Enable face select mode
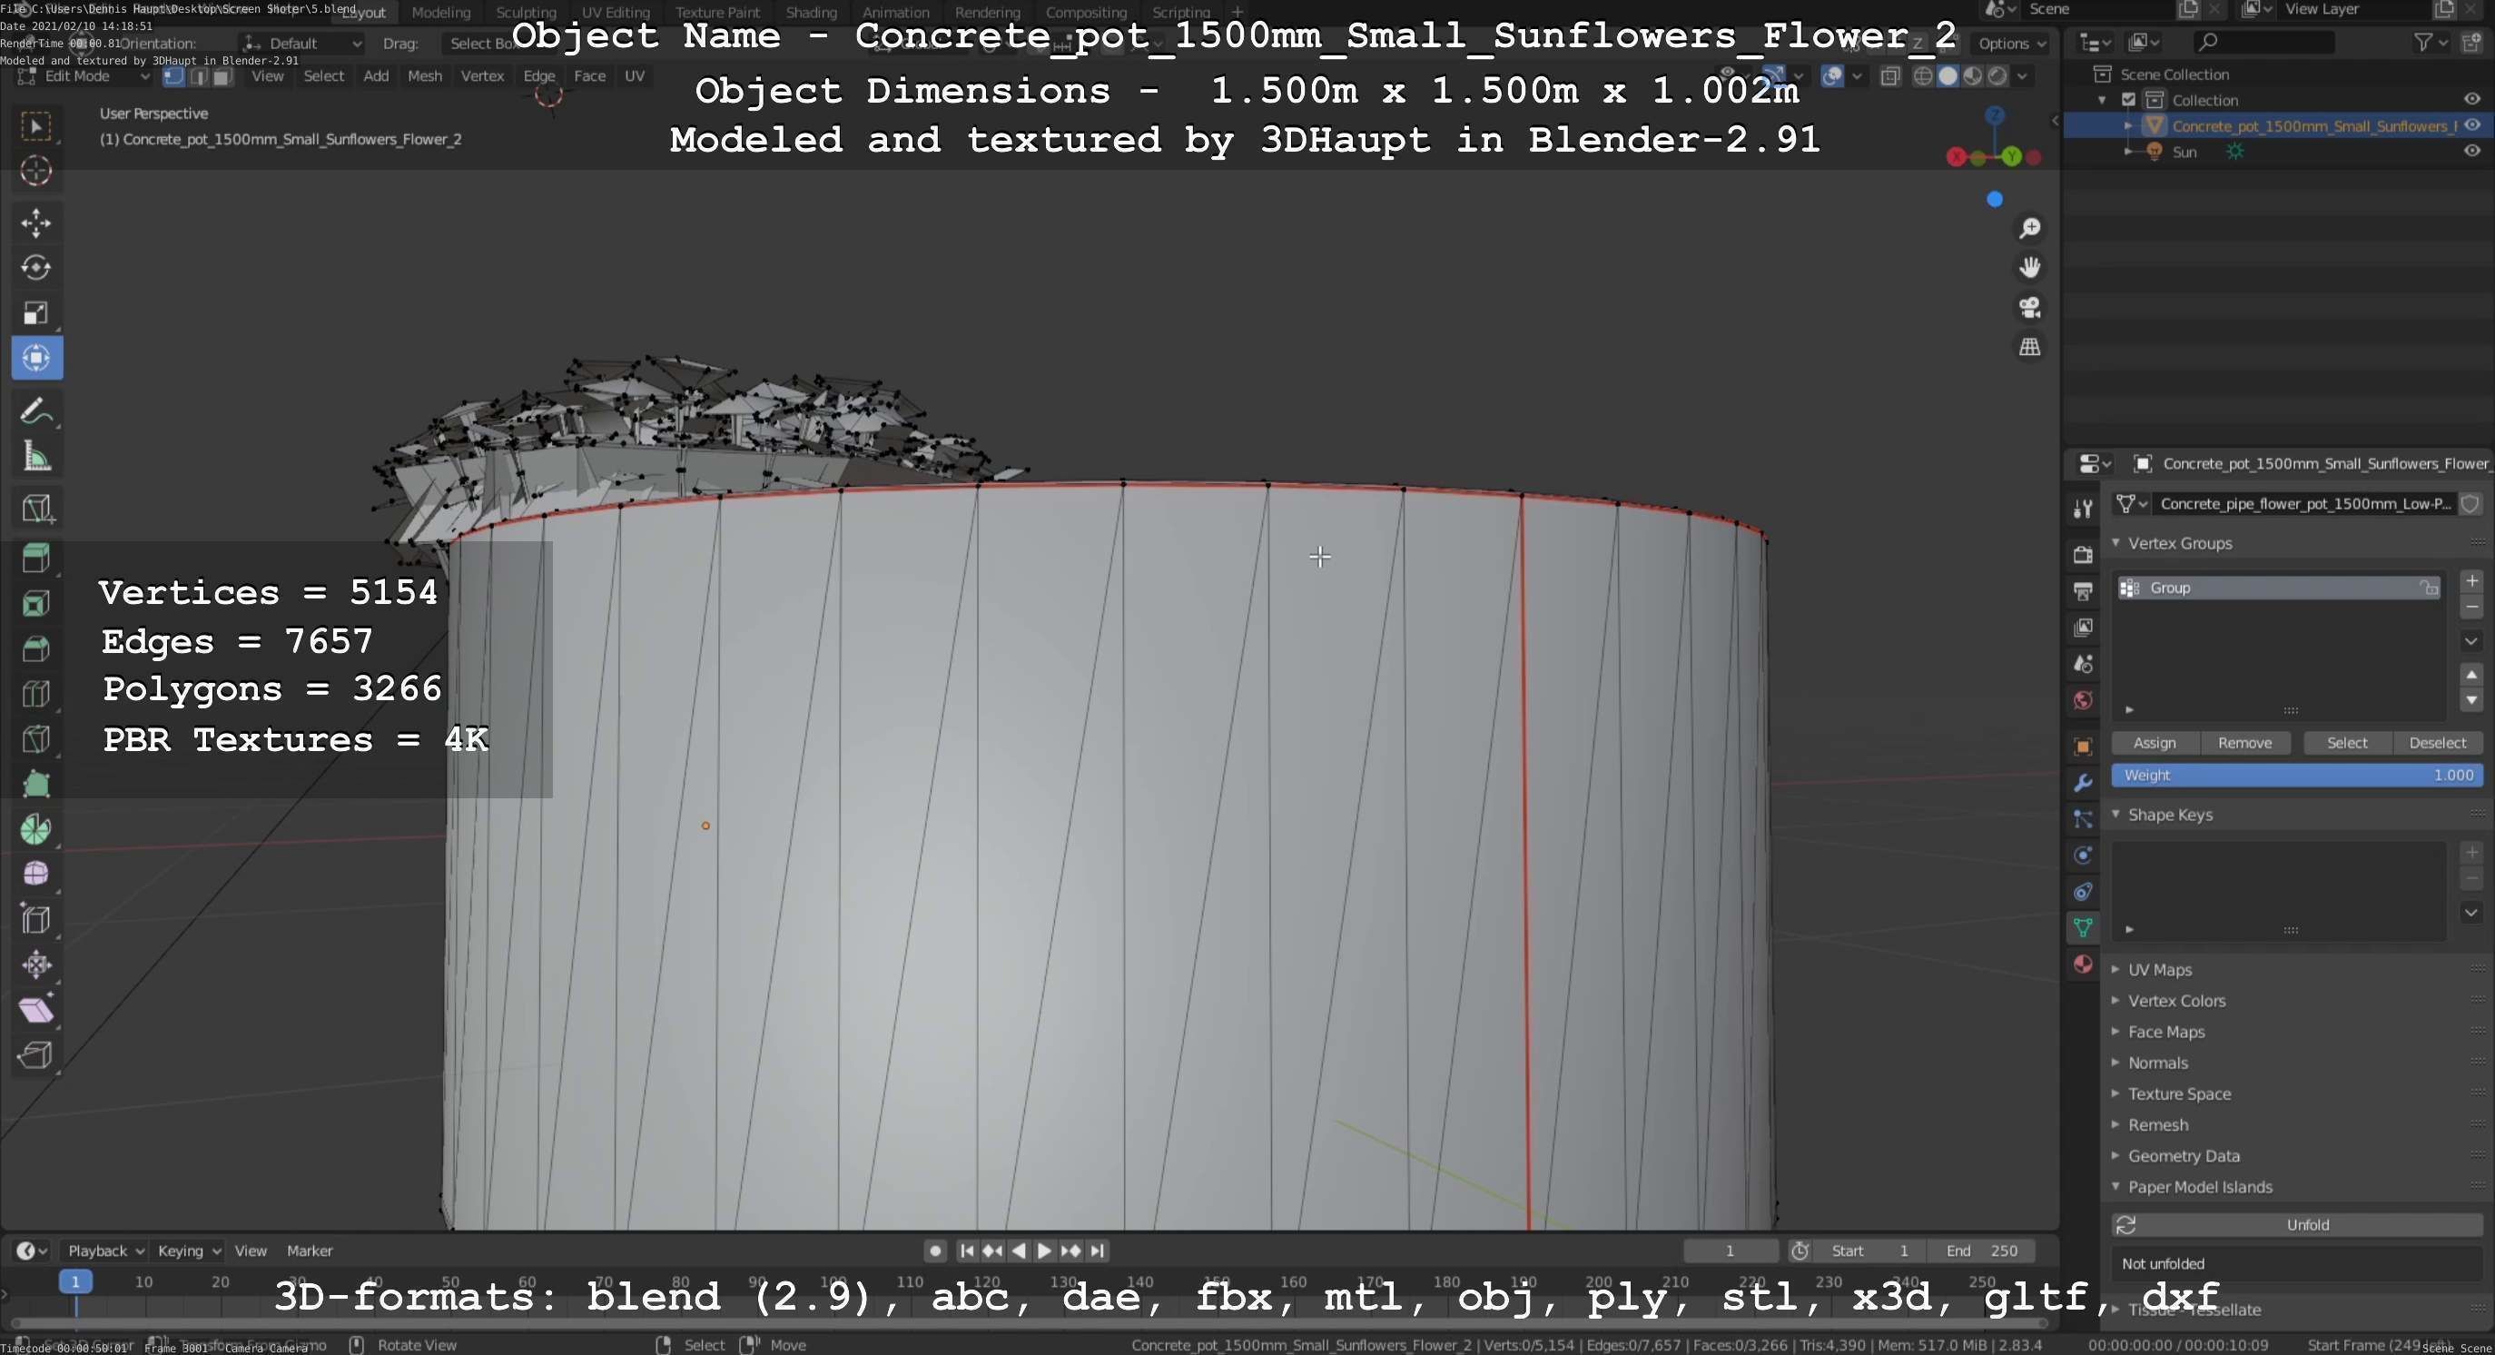The image size is (2495, 1355). click(x=222, y=76)
